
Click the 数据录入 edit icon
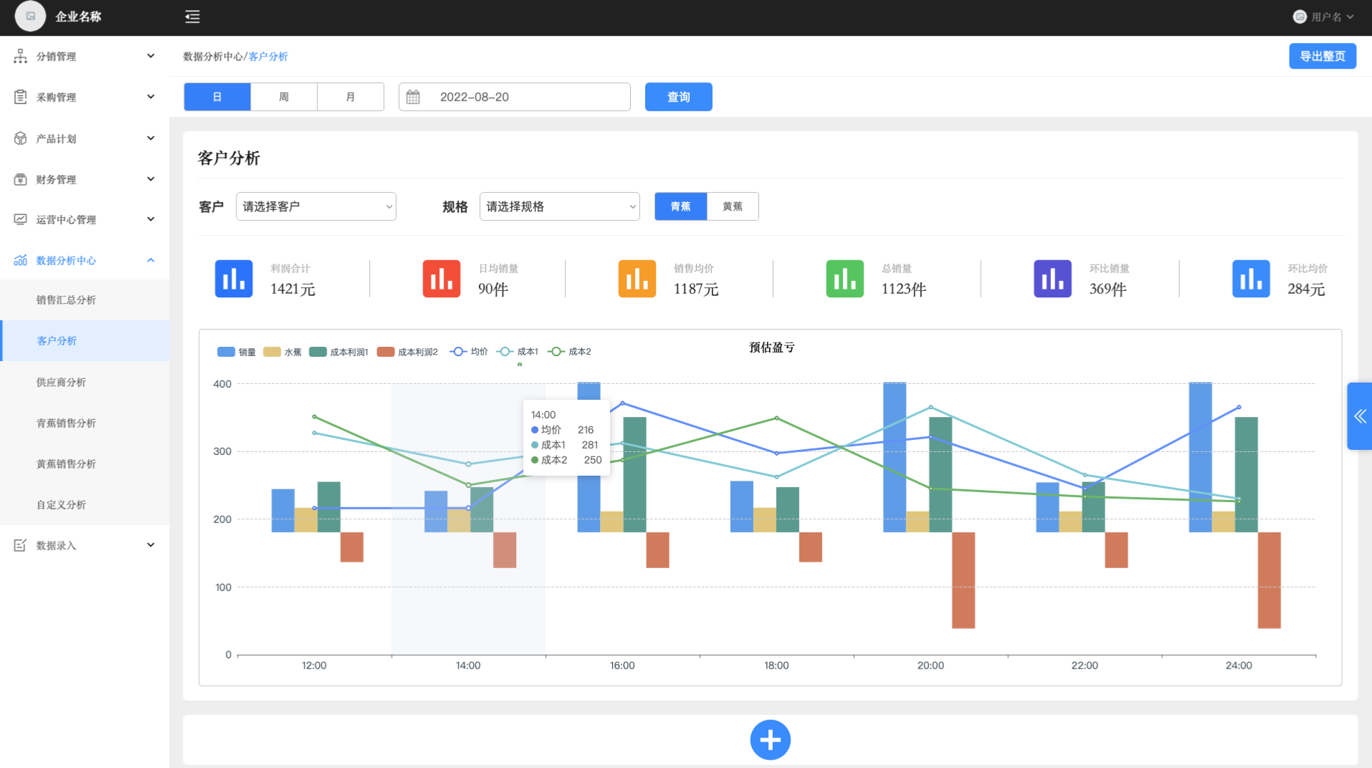pos(20,545)
